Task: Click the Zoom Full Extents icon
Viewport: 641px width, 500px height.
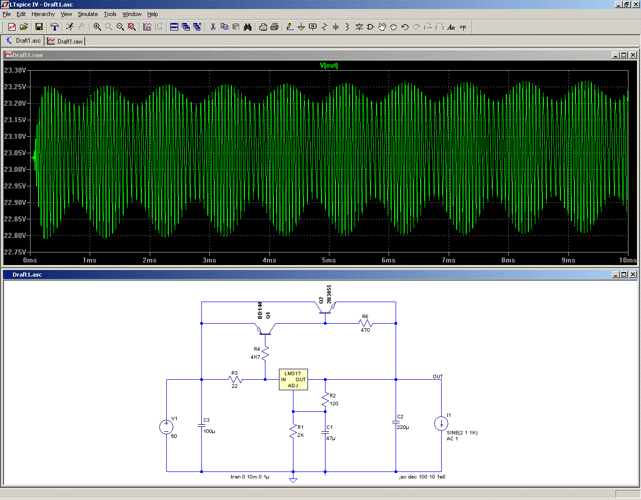Action: [132, 27]
